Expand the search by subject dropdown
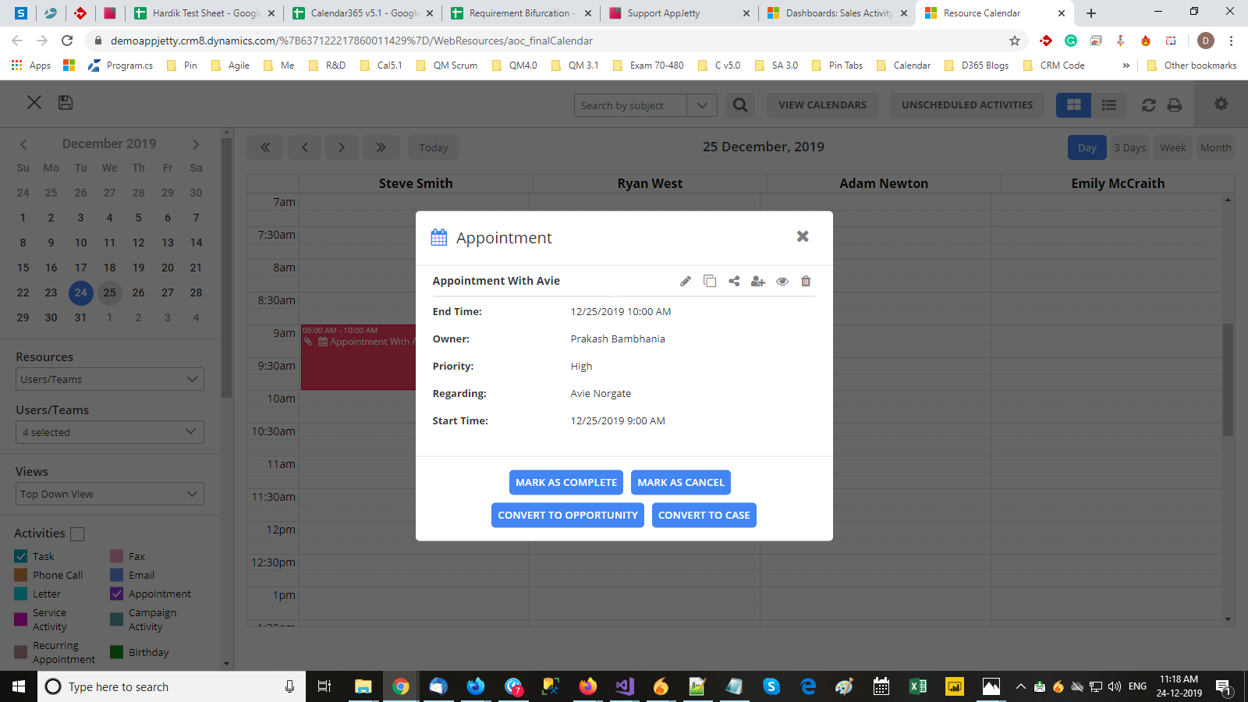This screenshot has height=702, width=1248. tap(701, 105)
